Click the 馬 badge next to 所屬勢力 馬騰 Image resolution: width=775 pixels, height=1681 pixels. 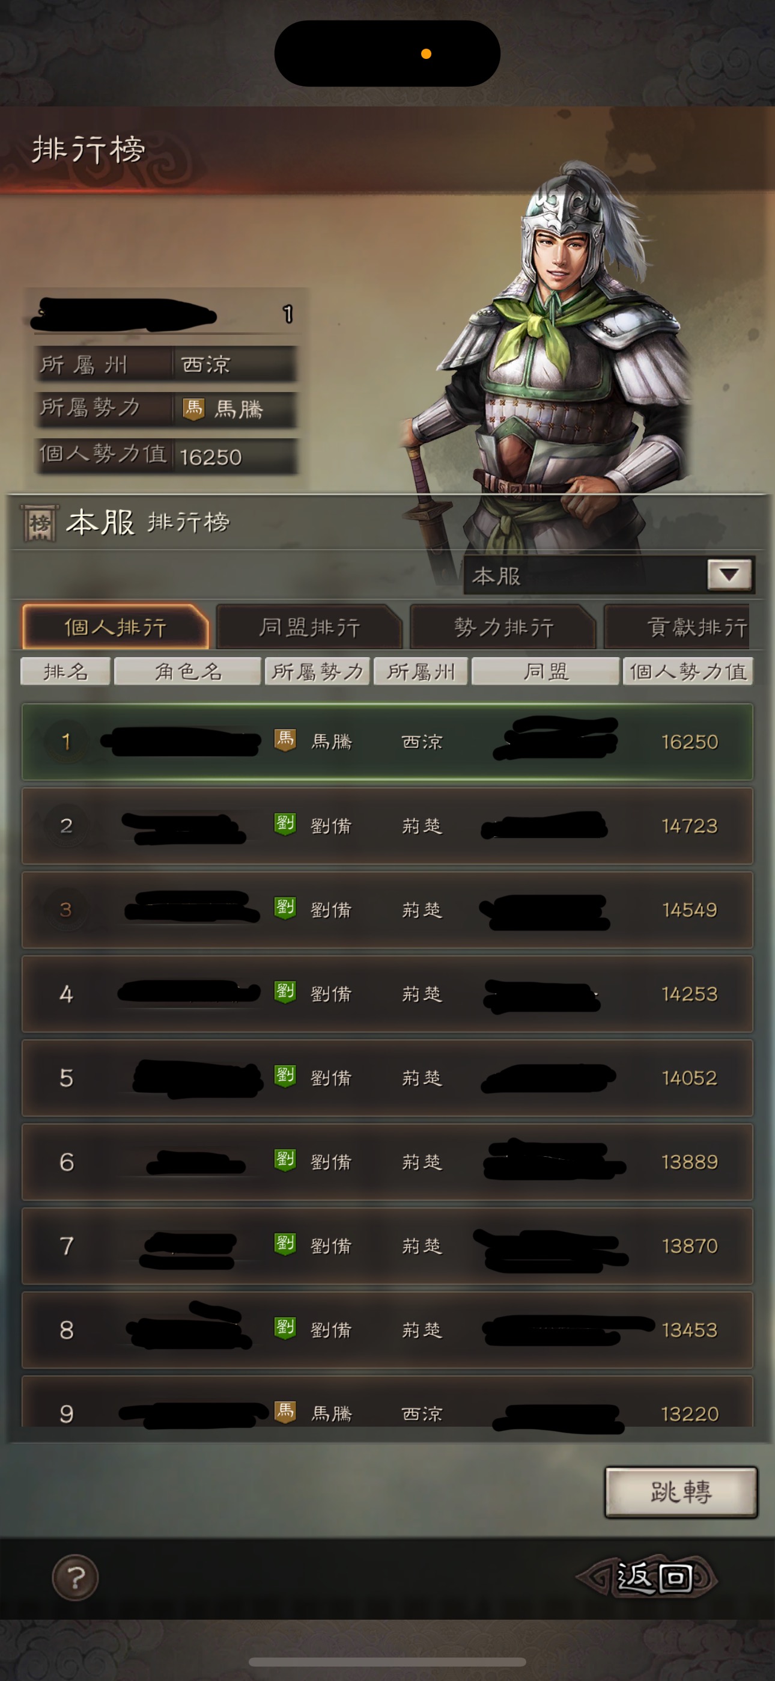(193, 409)
